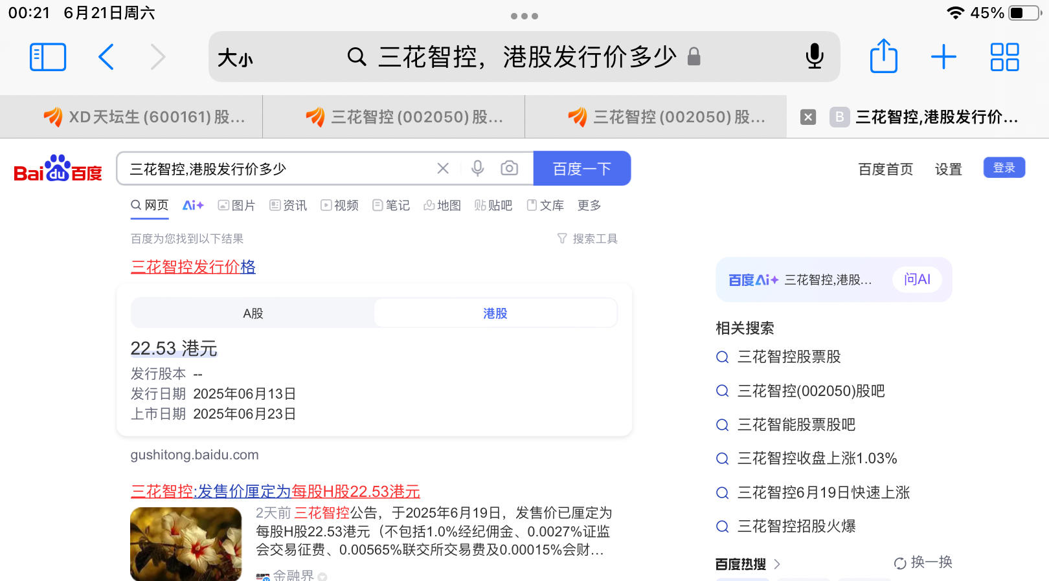The height and width of the screenshot is (581, 1049).
Task: Close the current Baidu search tab
Action: (807, 117)
